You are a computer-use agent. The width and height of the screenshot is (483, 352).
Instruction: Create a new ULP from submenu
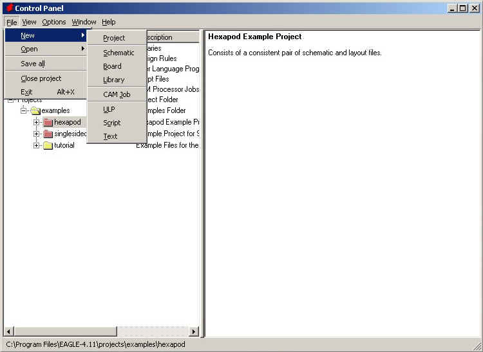(x=117, y=109)
